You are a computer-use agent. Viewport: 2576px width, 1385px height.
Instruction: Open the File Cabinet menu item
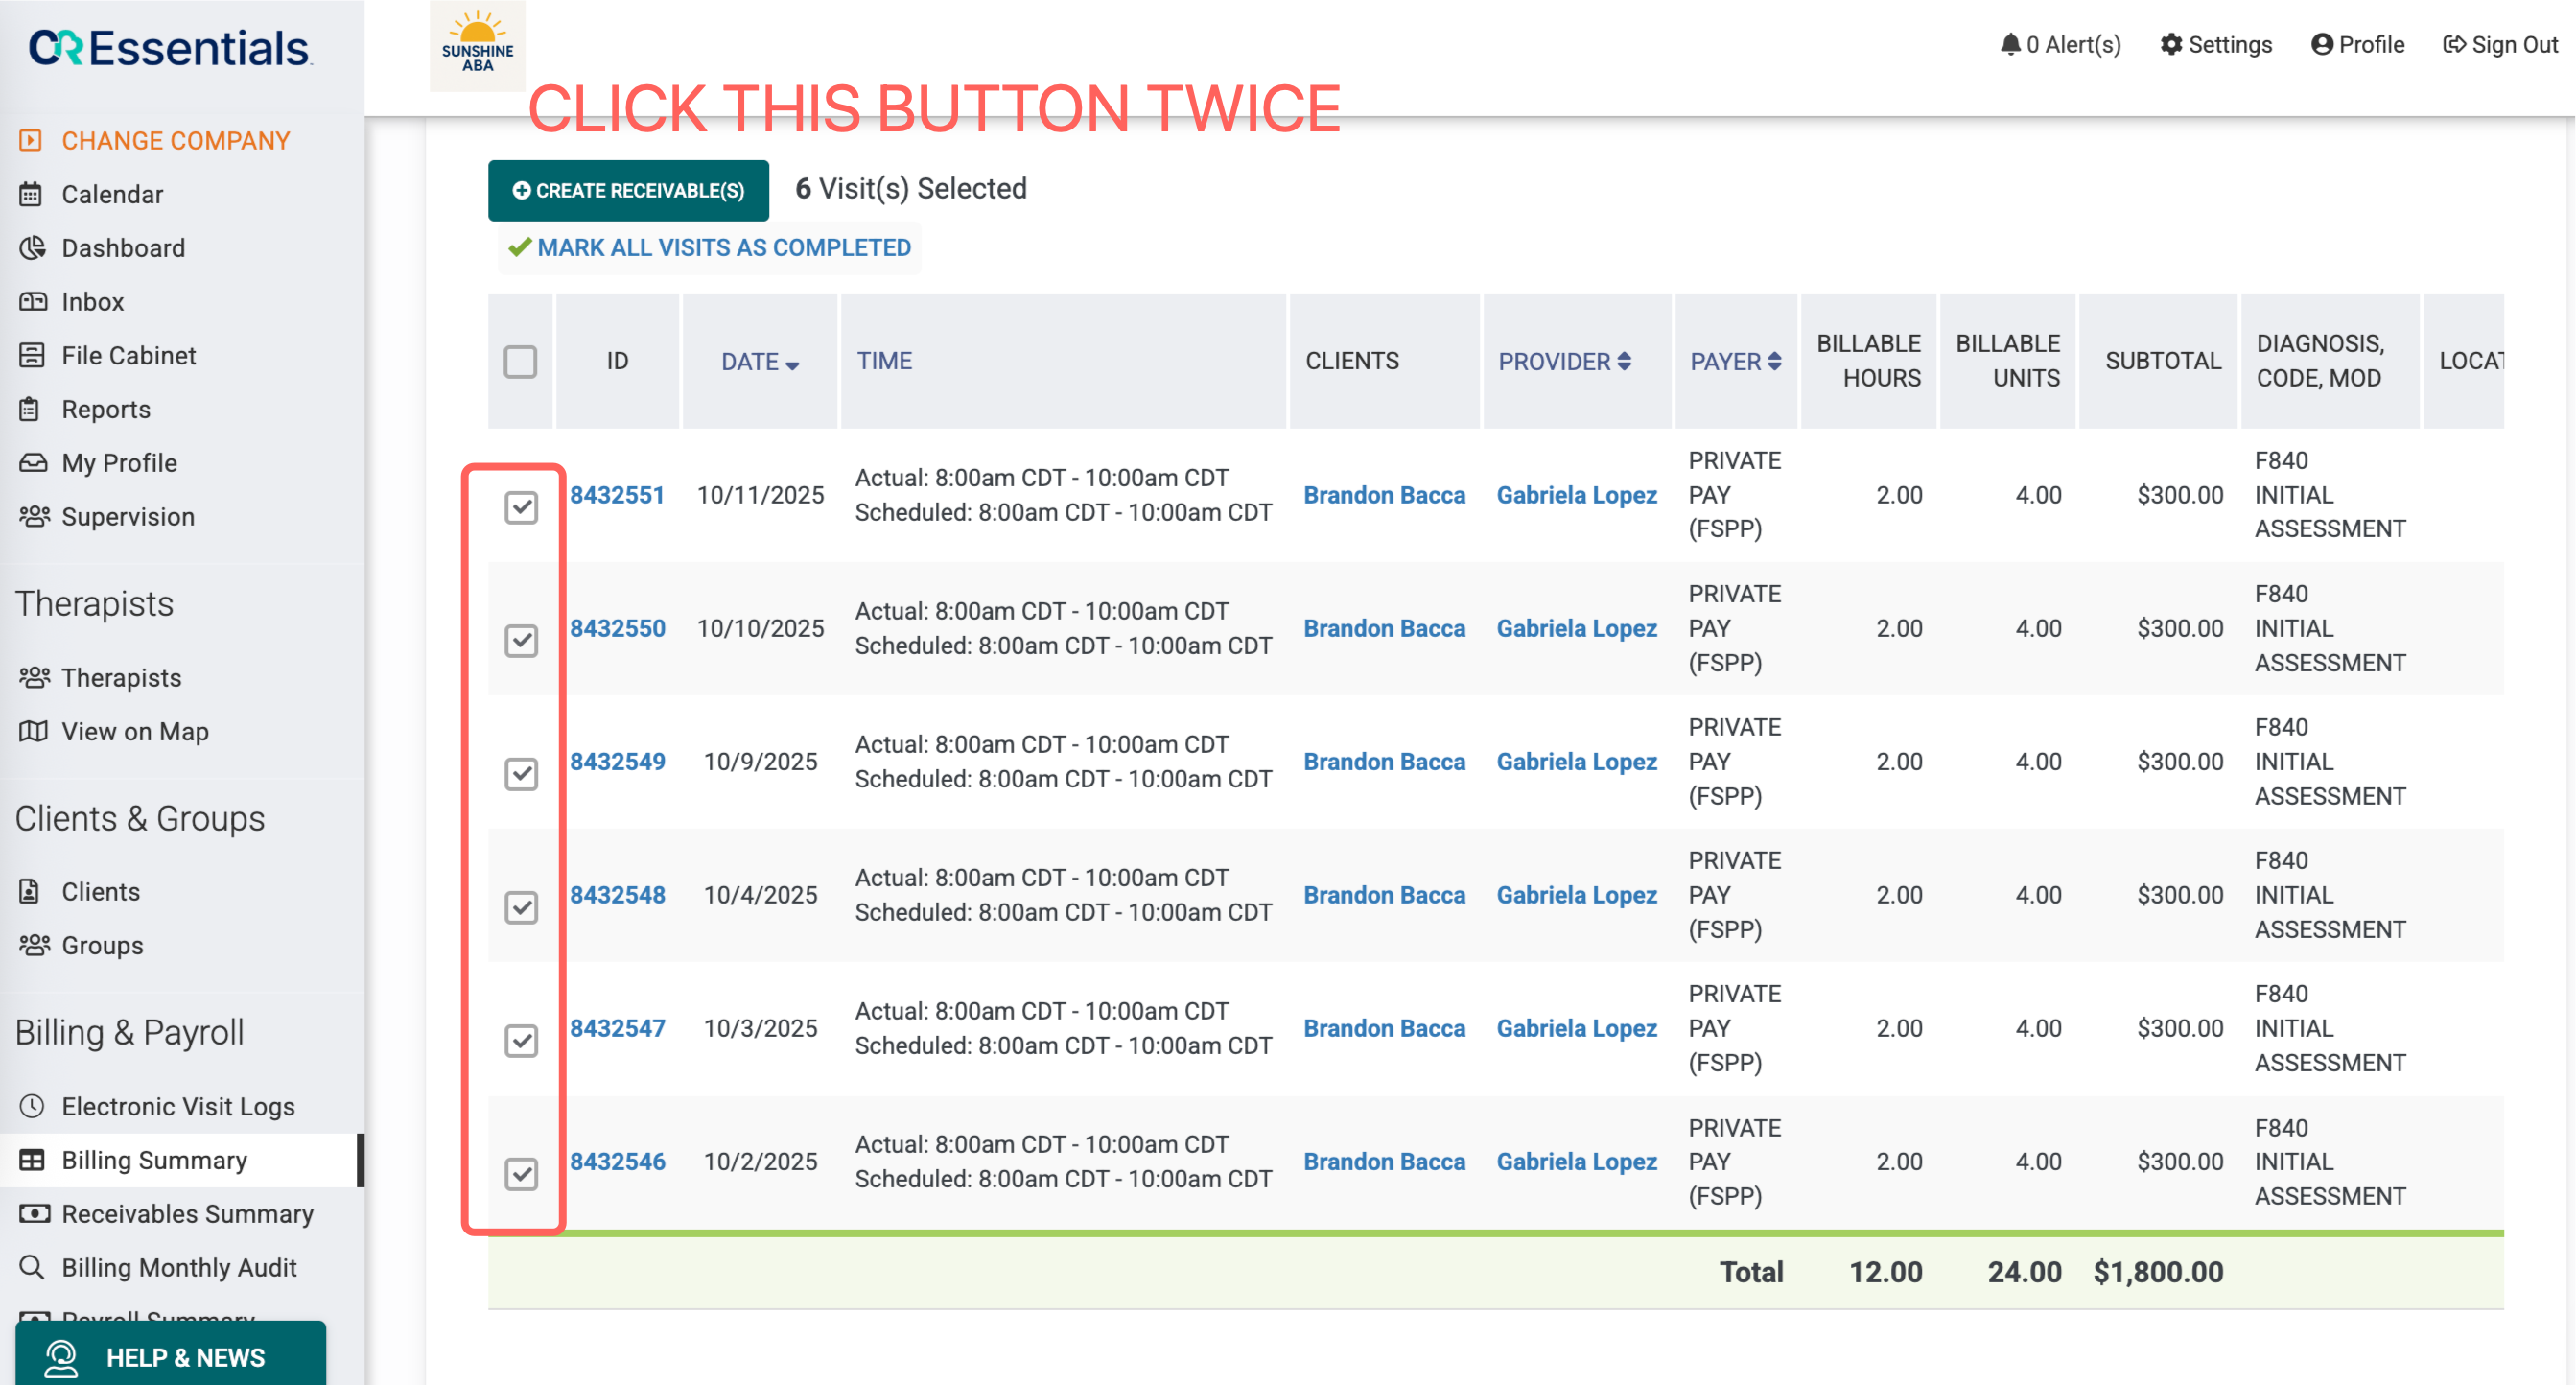[128, 355]
